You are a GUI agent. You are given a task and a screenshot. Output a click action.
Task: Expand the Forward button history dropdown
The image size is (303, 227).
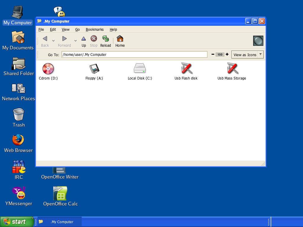pyautogui.click(x=75, y=41)
